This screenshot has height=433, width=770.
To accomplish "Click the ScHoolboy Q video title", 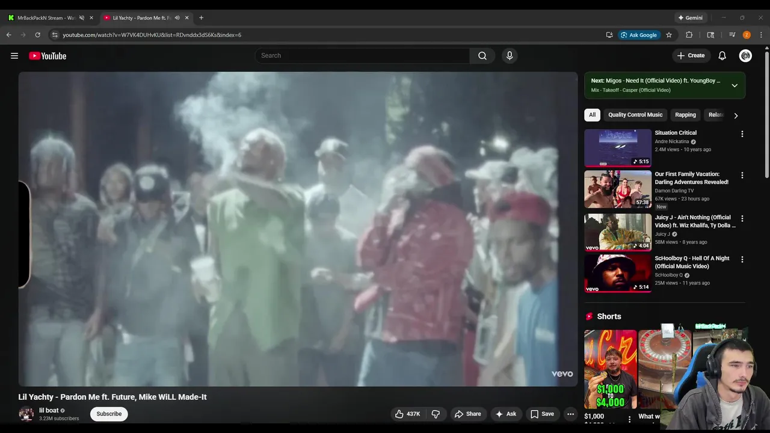I will pos(692,262).
